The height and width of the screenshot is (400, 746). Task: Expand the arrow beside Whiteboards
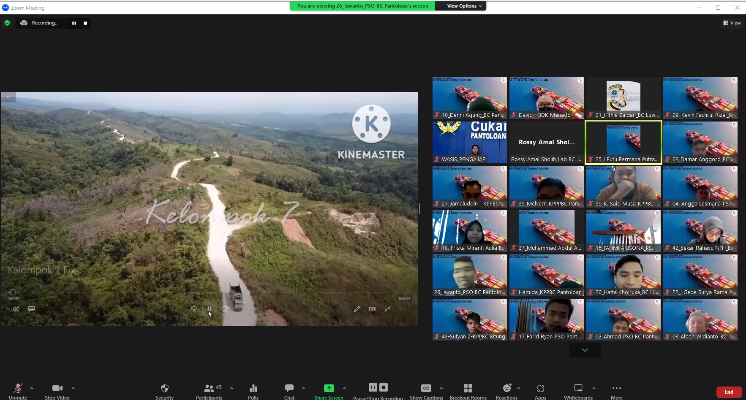(594, 388)
